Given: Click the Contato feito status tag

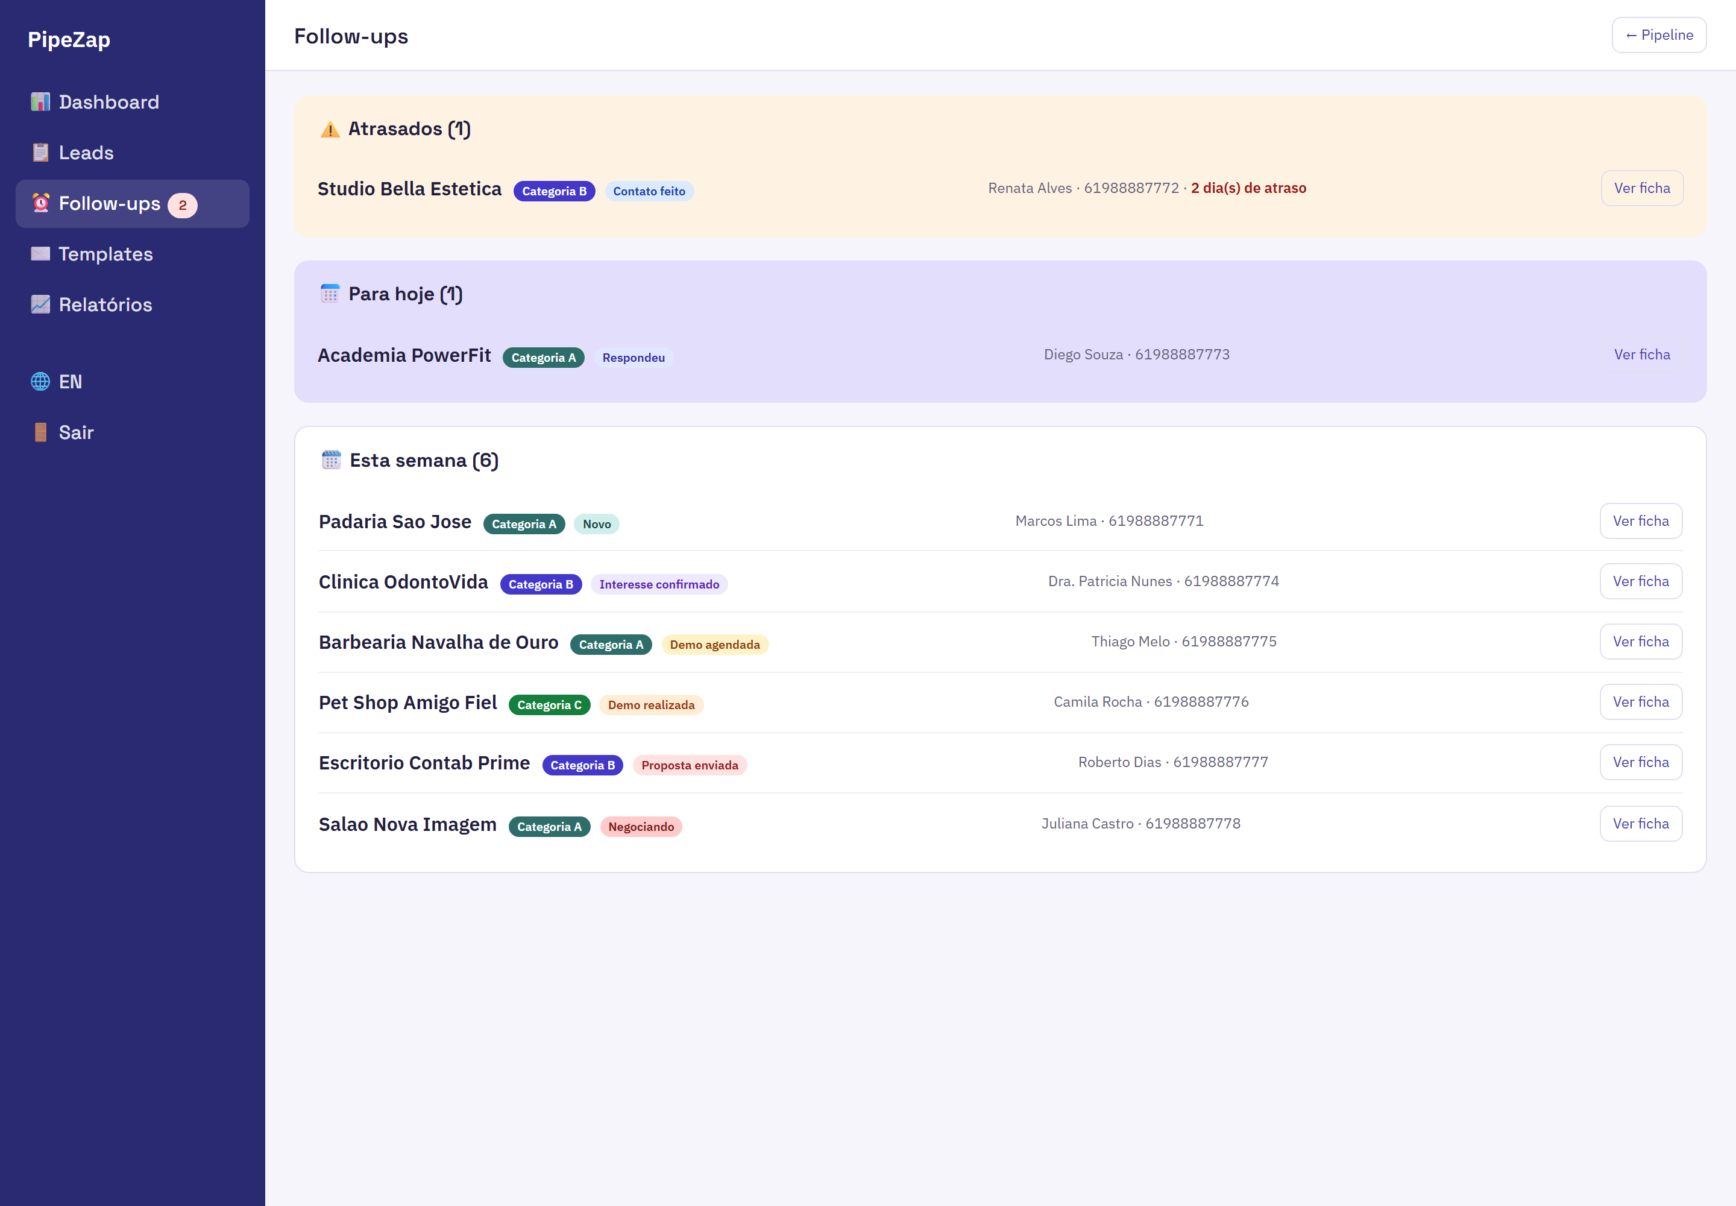Looking at the screenshot, I should (x=649, y=191).
